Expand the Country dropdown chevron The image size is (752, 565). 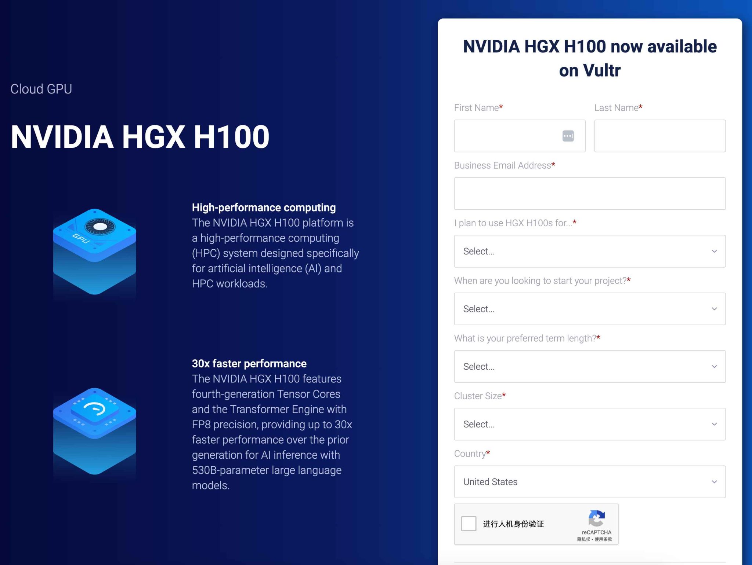(714, 482)
